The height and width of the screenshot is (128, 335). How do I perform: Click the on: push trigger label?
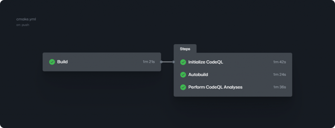pyautogui.click(x=23, y=25)
